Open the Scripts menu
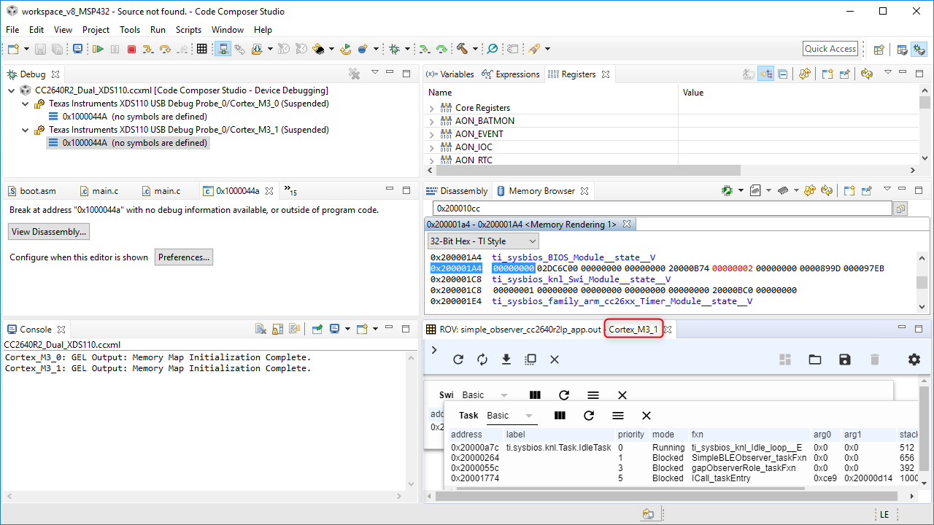 tap(188, 29)
